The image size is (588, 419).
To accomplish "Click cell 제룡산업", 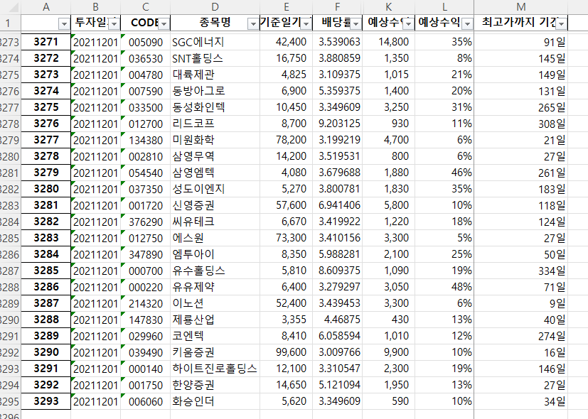I will click(215, 320).
